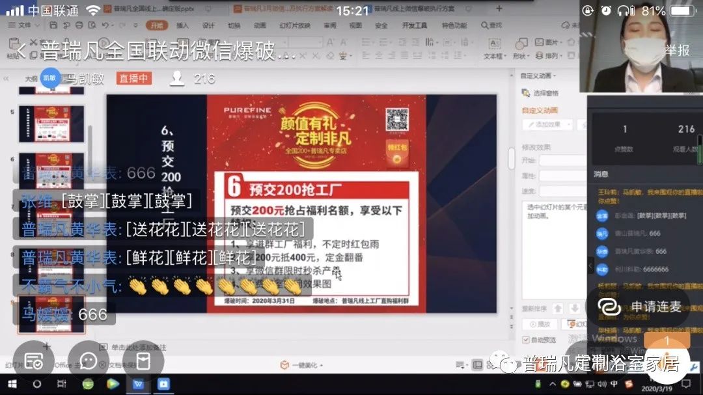Click the undo arrow in quick access toolbar
Image resolution: width=703 pixels, height=395 pixels.
pos(105,25)
